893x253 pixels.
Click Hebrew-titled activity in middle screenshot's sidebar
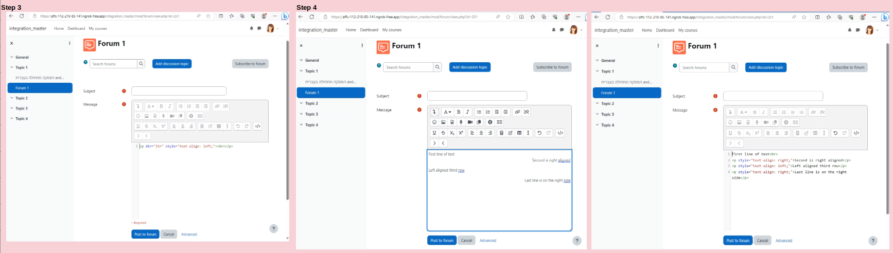(x=330, y=82)
